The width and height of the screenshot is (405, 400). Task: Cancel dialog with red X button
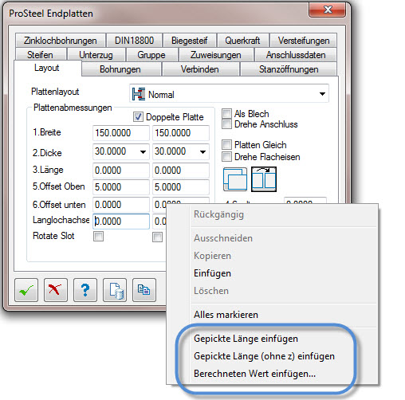[x=56, y=290]
